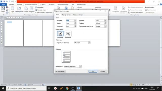Click the Undo icon in Quick Access Toolbar
The height and width of the screenshot is (91, 162).
(x=10, y=1)
